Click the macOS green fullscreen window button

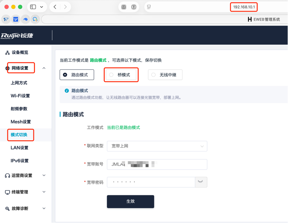tap(20, 7)
